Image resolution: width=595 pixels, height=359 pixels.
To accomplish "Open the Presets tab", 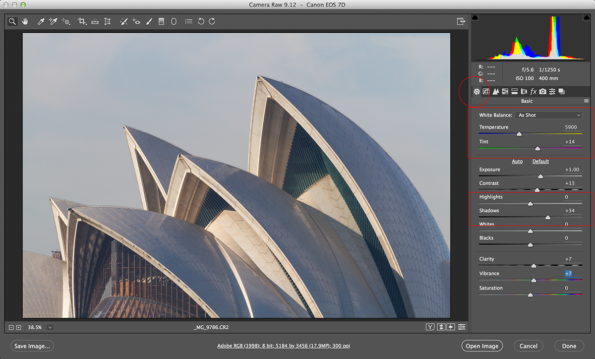I will [x=552, y=91].
